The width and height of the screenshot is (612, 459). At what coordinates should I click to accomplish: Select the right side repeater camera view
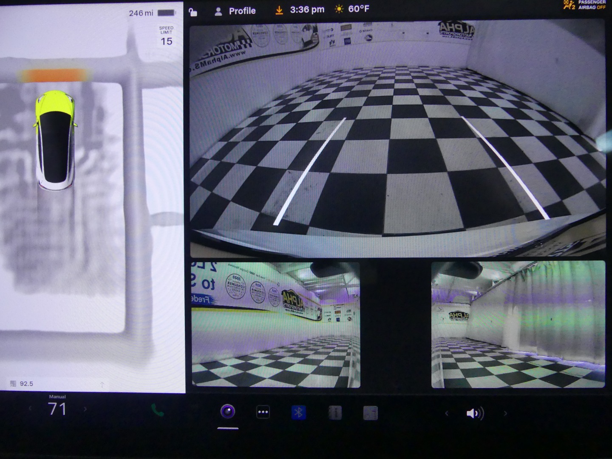[518, 324]
